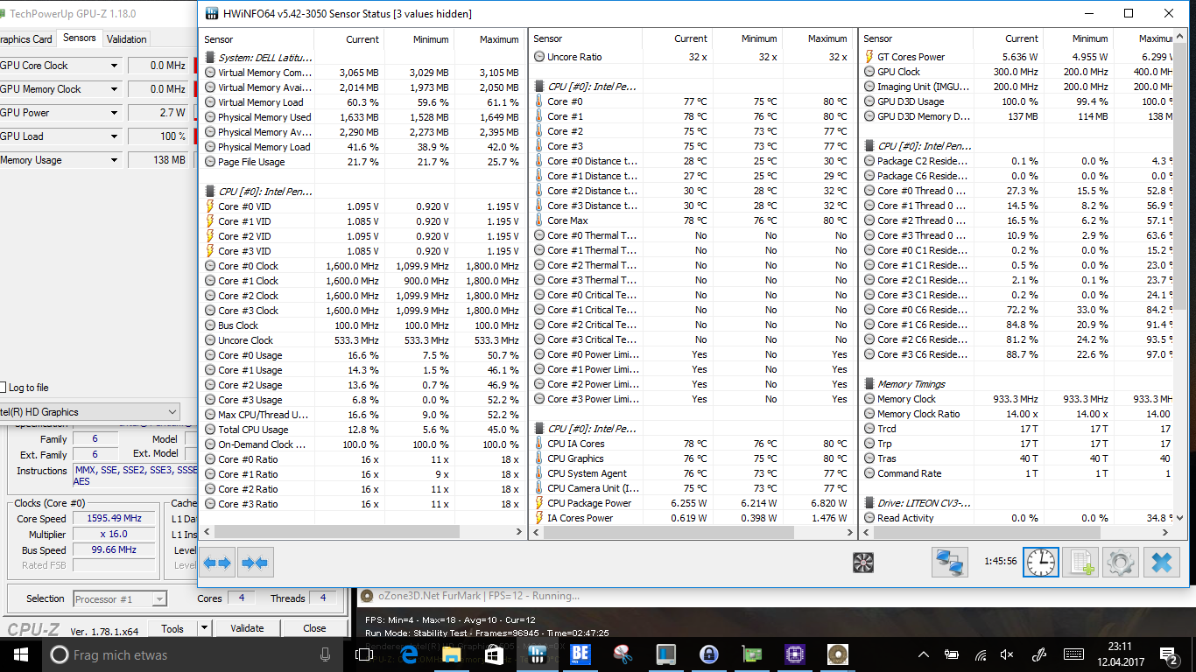Open the GPU Load sensor dropdown
Screen dimensions: 1196x672
(114, 136)
